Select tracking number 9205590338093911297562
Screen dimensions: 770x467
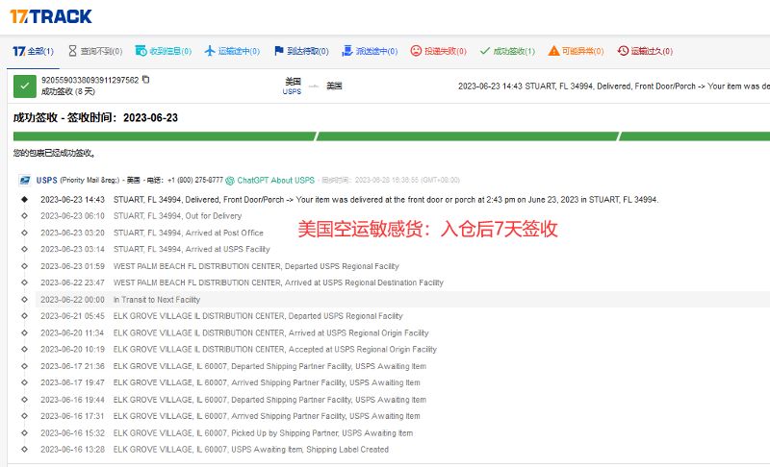point(90,80)
